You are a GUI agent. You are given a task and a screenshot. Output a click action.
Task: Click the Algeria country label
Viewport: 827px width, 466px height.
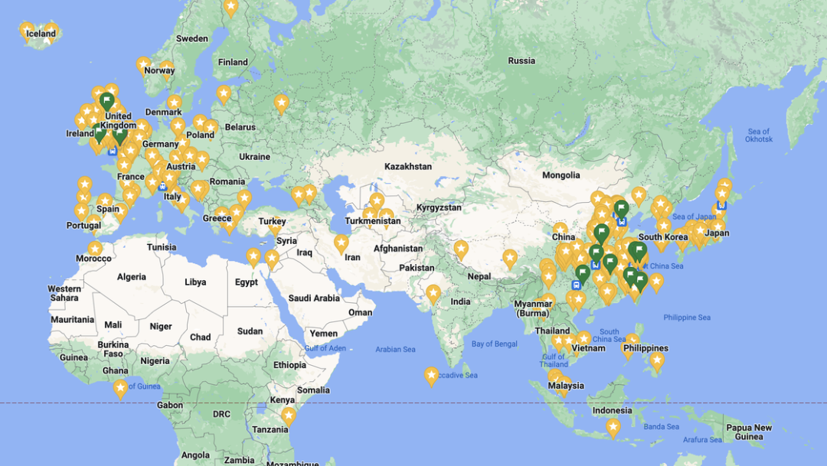132,277
